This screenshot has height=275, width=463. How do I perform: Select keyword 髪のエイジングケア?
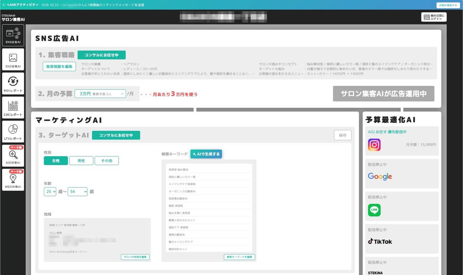point(209,242)
